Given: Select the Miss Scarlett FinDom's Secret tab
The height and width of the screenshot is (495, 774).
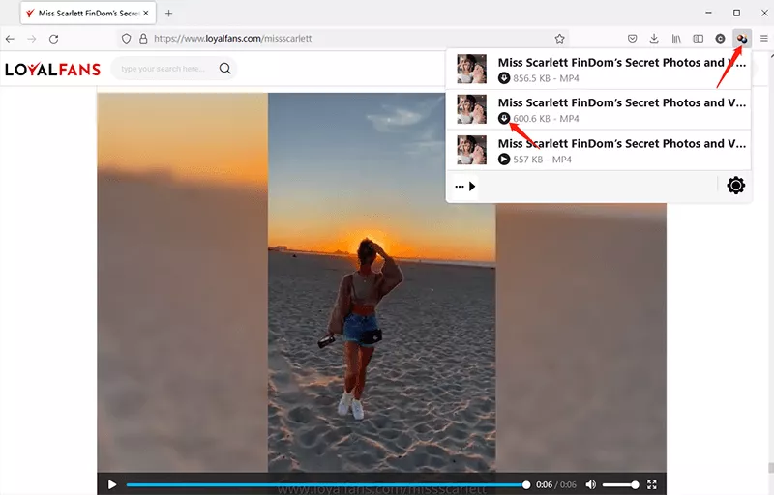Looking at the screenshot, I should (x=88, y=14).
